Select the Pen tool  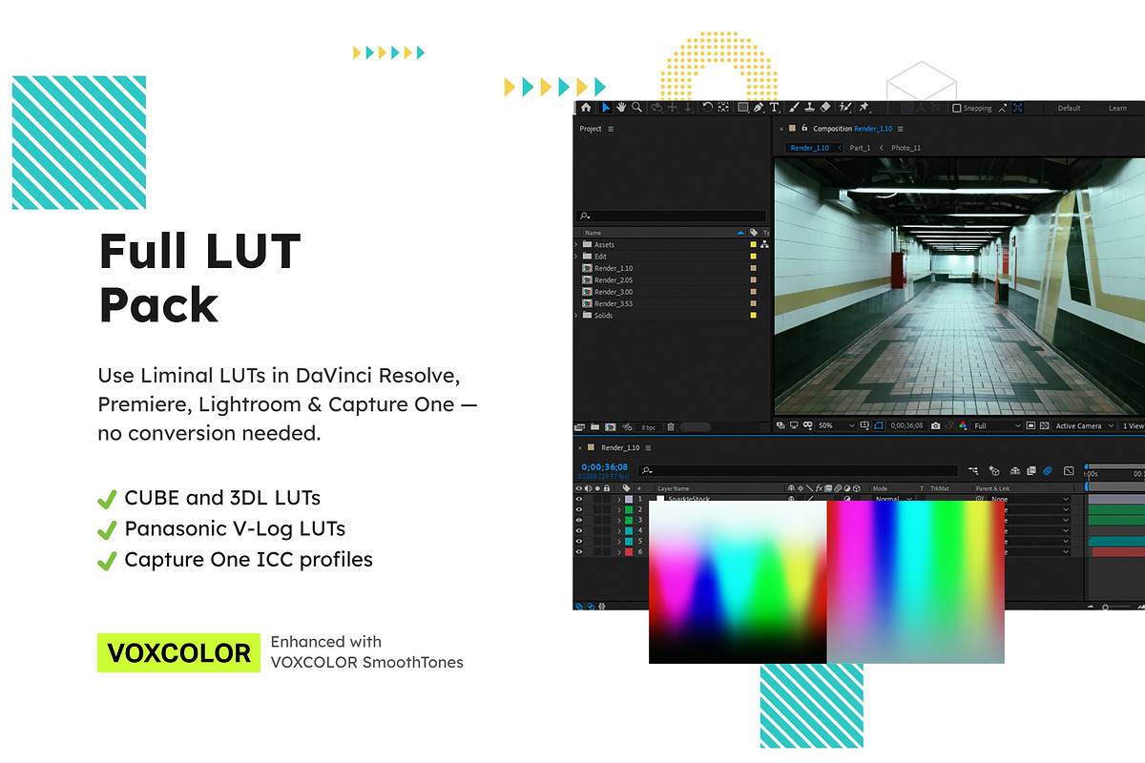(x=759, y=107)
